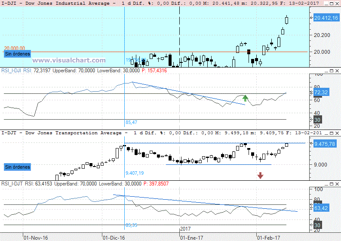341x241 pixels.
Task: Click the 9.000 level on I-DJT price axis
Action: [x=320, y=165]
